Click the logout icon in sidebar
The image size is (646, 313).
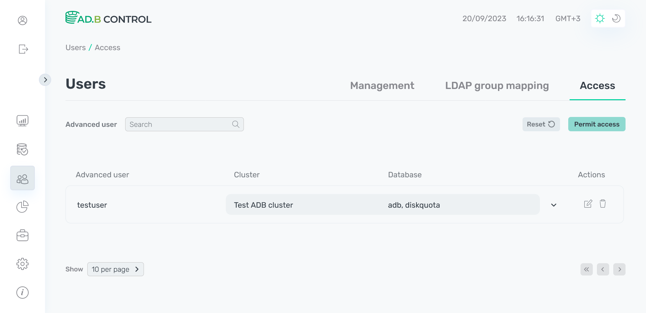click(23, 49)
